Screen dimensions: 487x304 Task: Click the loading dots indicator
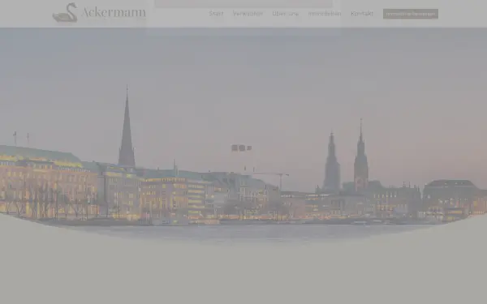pyautogui.click(x=241, y=148)
